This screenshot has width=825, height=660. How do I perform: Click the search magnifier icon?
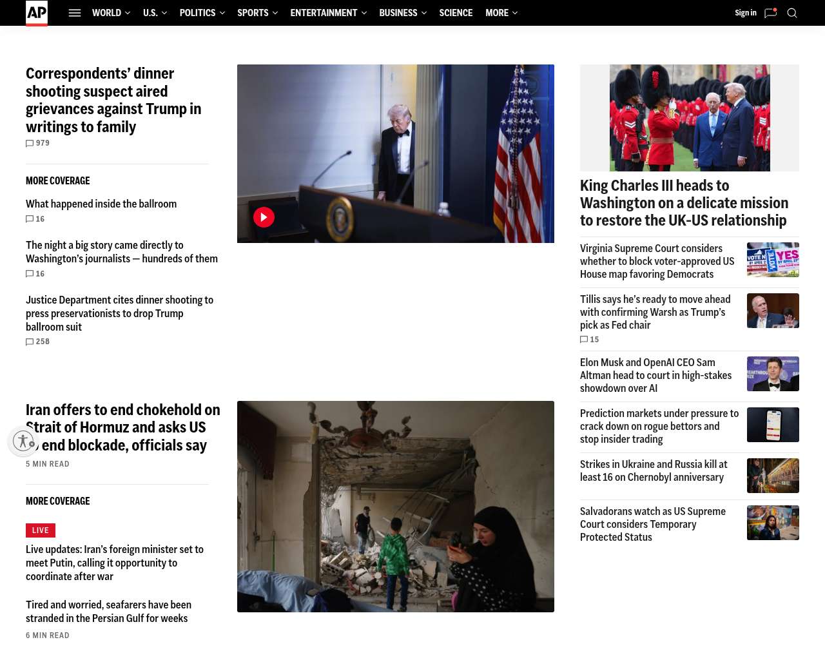point(792,13)
